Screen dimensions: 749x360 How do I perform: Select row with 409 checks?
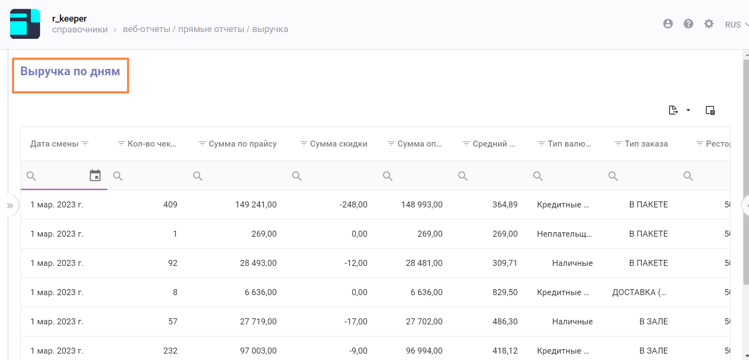pyautogui.click(x=170, y=205)
